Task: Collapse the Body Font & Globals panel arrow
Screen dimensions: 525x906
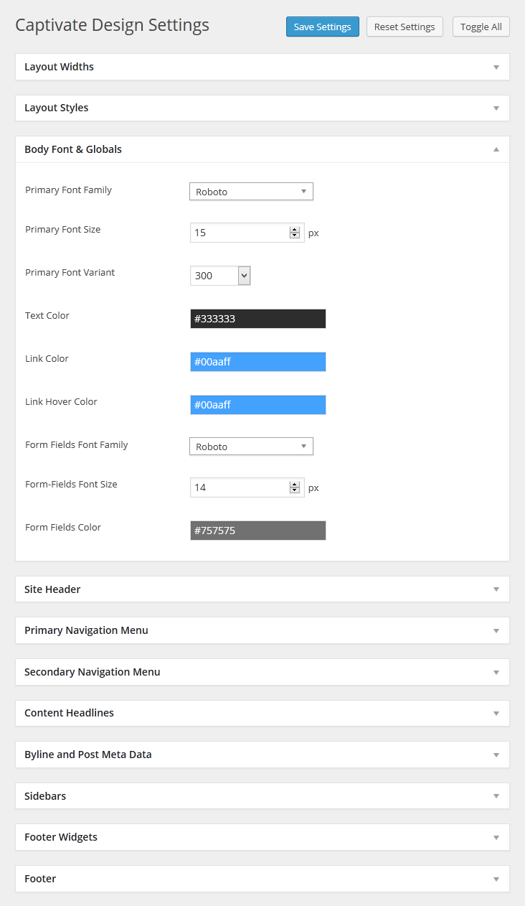Action: pyautogui.click(x=496, y=149)
